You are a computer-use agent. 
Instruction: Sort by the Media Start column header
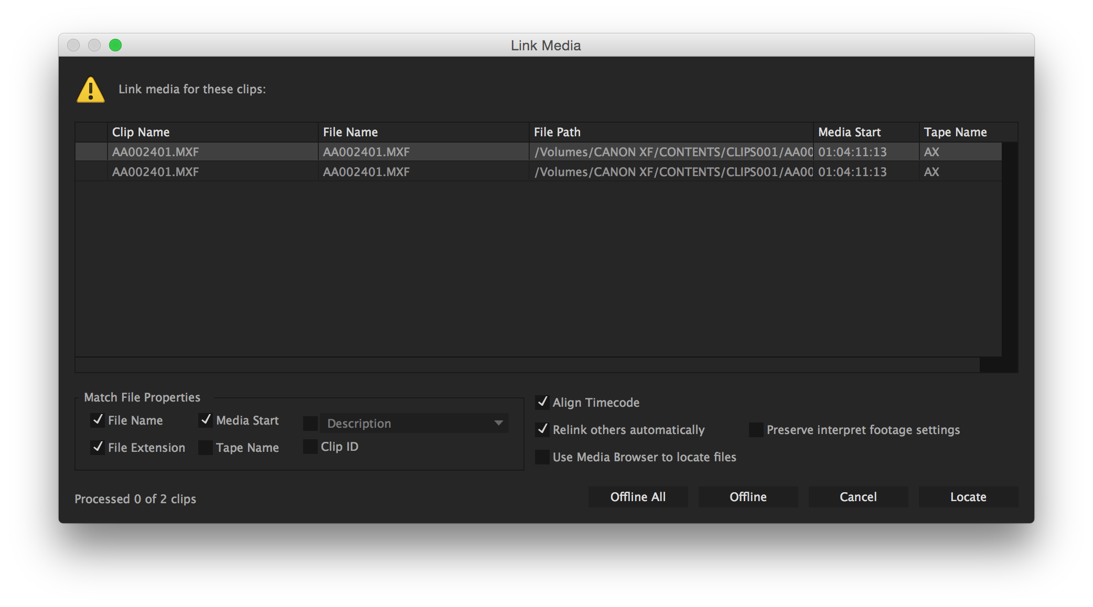[865, 132]
